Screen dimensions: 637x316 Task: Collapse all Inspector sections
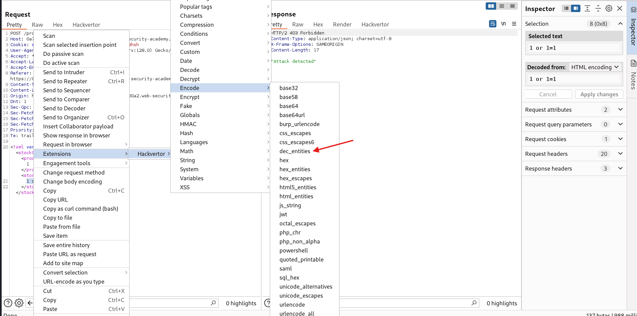[x=598, y=8]
